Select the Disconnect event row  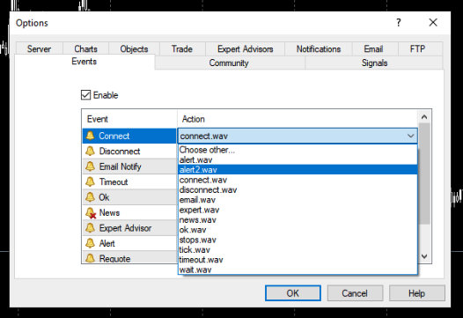pos(129,151)
